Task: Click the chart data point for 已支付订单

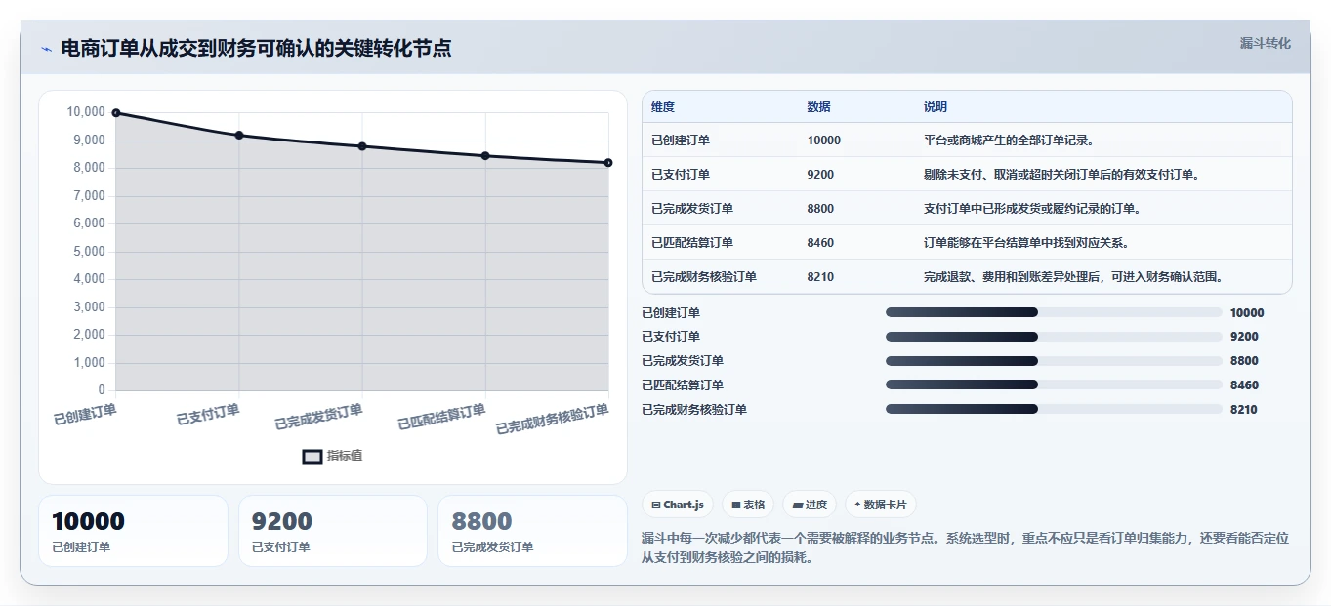Action: [239, 136]
